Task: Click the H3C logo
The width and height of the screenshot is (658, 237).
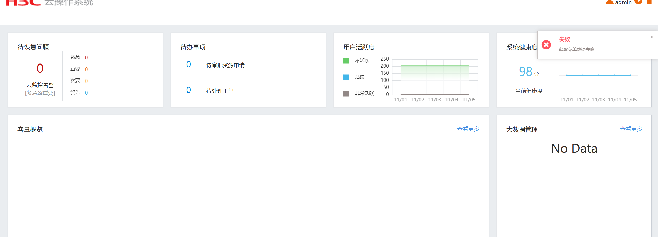Action: (23, 3)
